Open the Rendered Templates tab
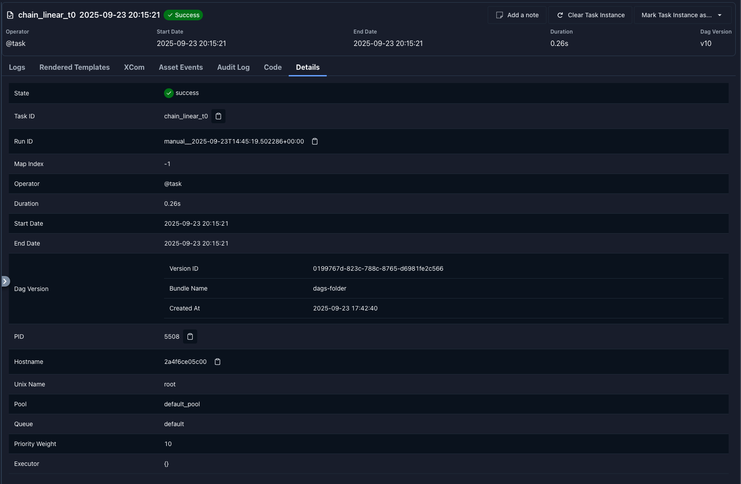The image size is (741, 484). [x=74, y=67]
